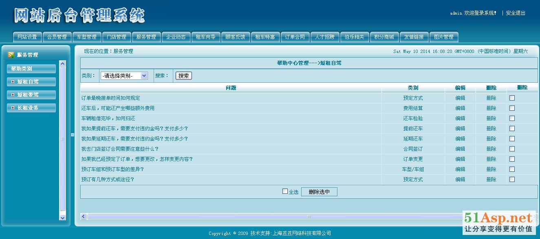
Task: Open the 车型管理 menu tab
Action: click(x=86, y=37)
